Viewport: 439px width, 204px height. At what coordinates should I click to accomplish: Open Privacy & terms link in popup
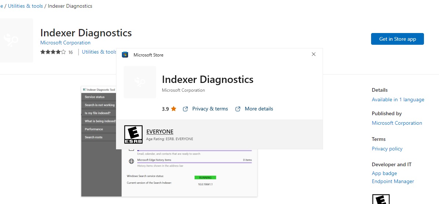pos(210,109)
